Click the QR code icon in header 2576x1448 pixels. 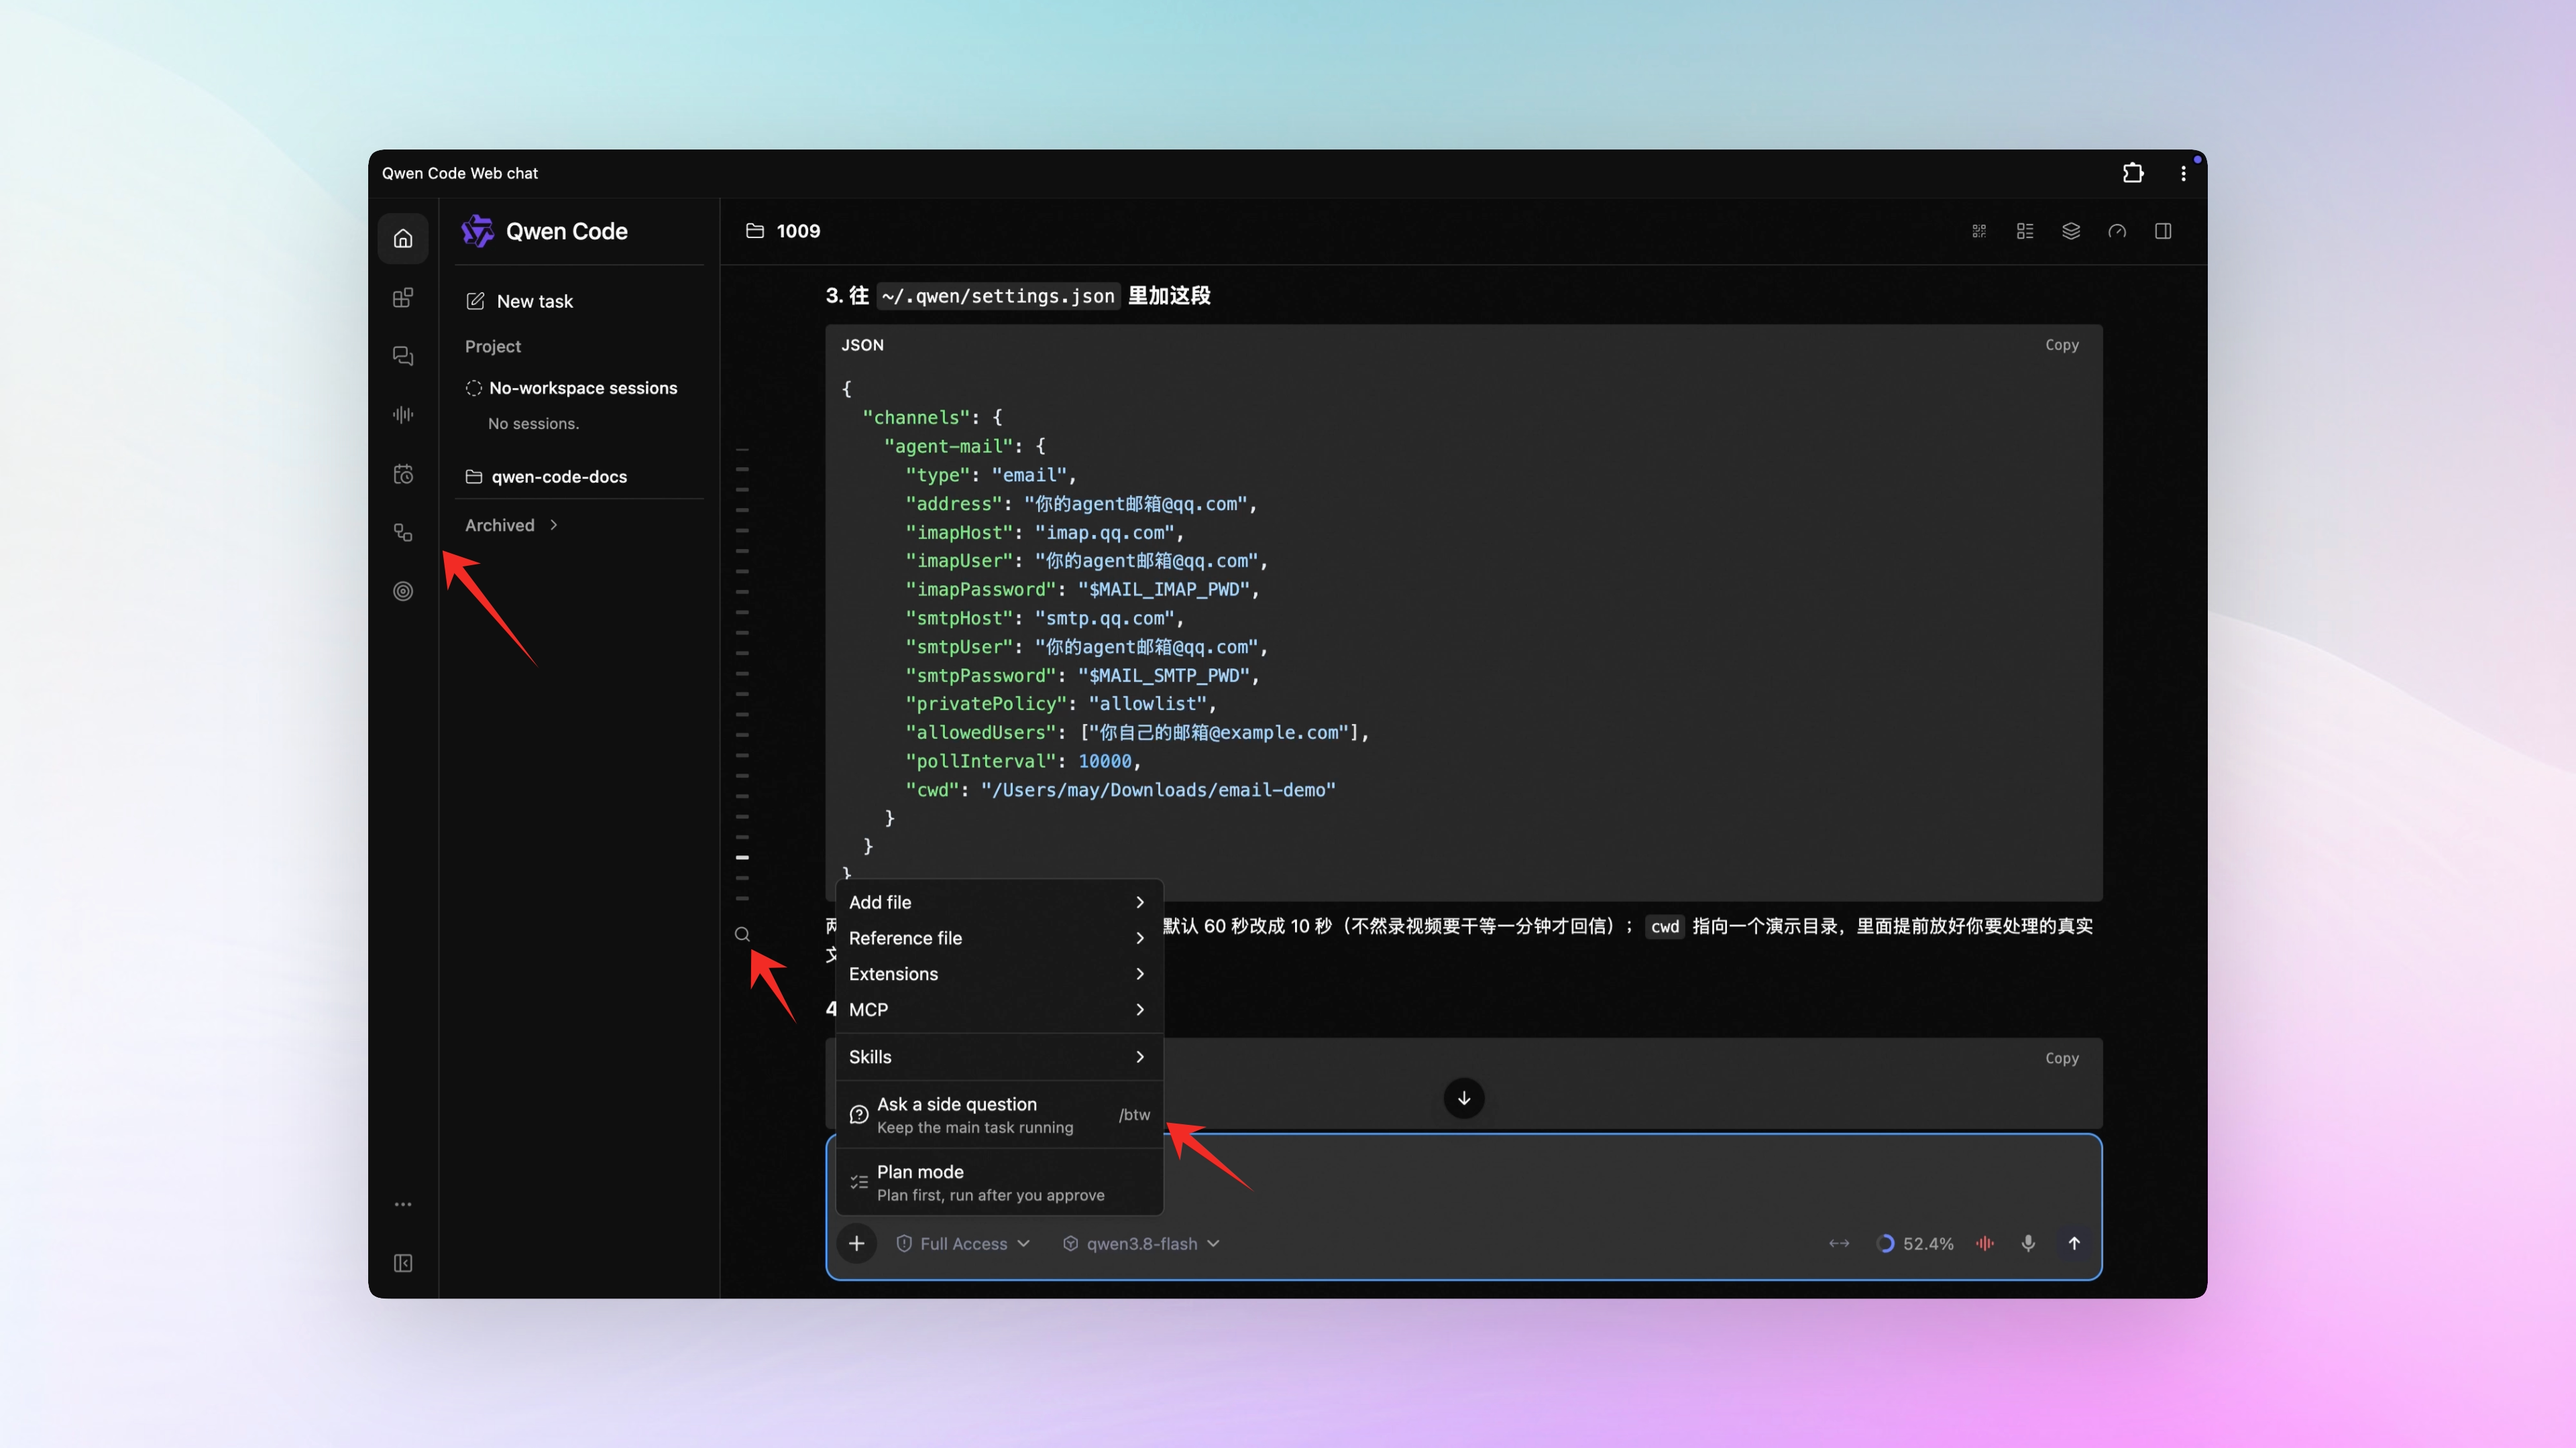(1979, 231)
